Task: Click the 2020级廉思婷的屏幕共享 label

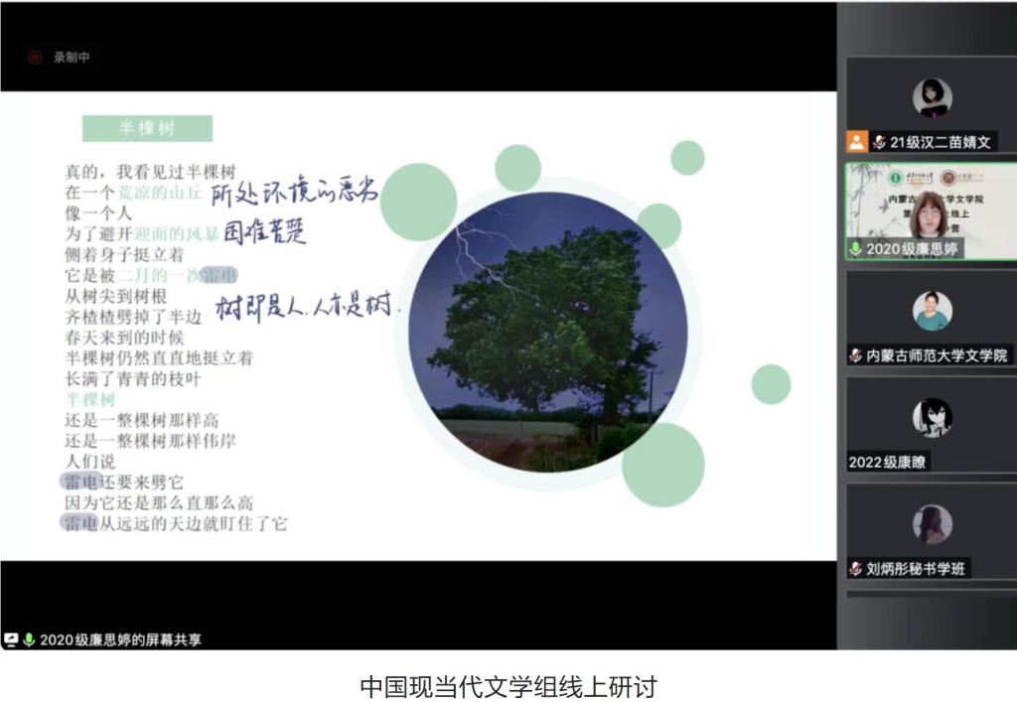Action: click(x=120, y=639)
